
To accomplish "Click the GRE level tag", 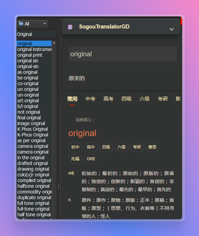I will click(91, 159).
